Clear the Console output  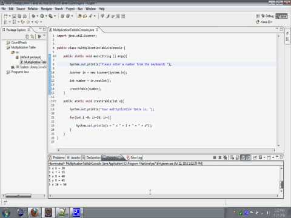coord(232,157)
